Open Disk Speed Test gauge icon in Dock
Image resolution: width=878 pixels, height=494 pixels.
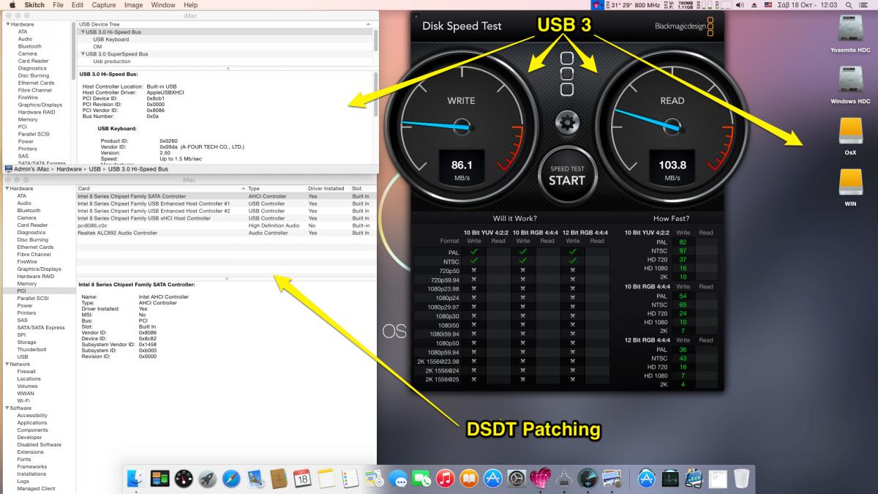tap(587, 479)
